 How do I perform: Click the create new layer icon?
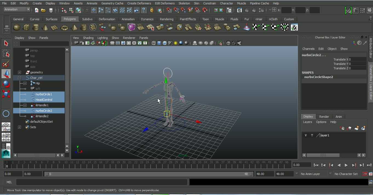(357, 128)
